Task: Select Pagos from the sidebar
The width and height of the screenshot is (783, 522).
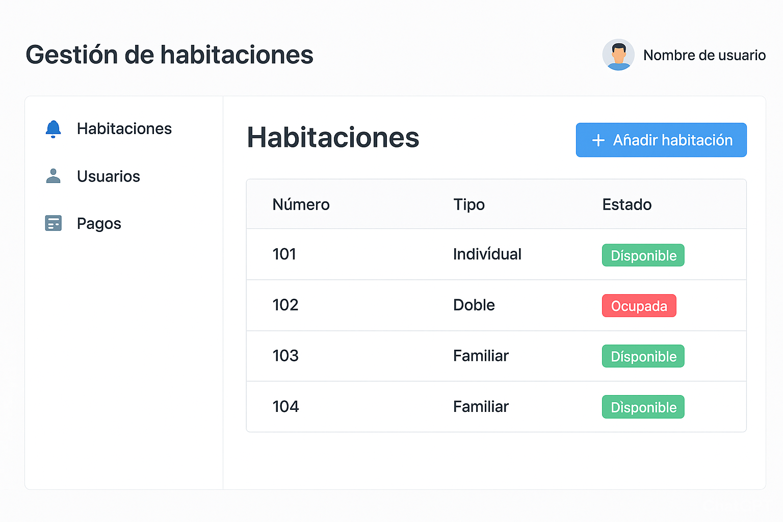Action: (99, 224)
